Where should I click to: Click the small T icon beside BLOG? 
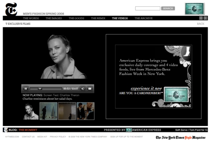[x=6, y=130]
